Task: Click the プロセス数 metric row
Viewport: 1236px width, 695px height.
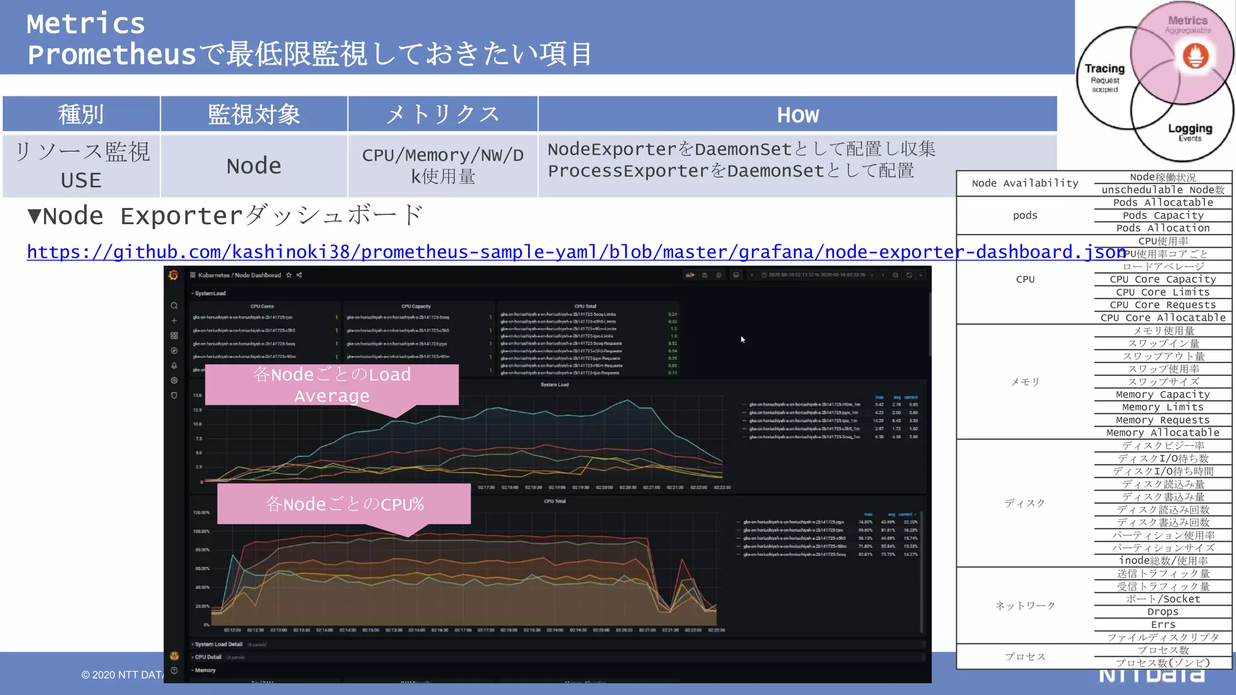Action: [1163, 650]
